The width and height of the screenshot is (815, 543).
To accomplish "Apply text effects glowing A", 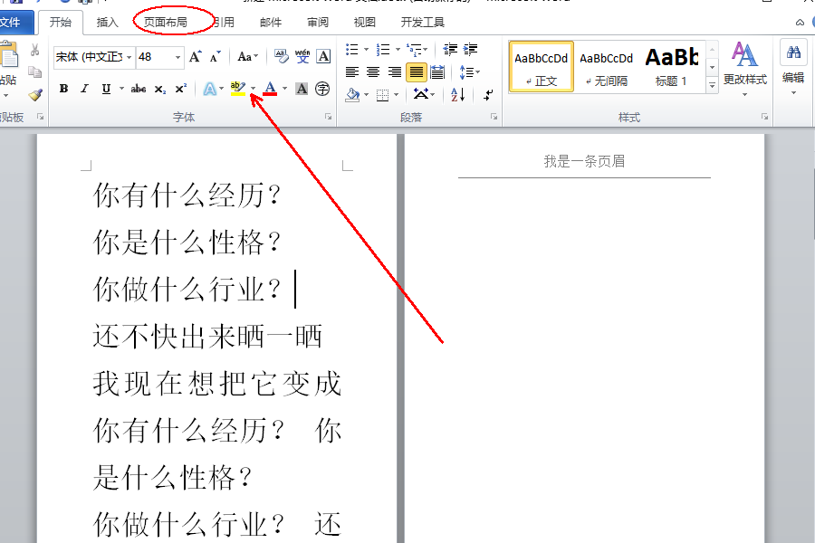I will [x=209, y=89].
